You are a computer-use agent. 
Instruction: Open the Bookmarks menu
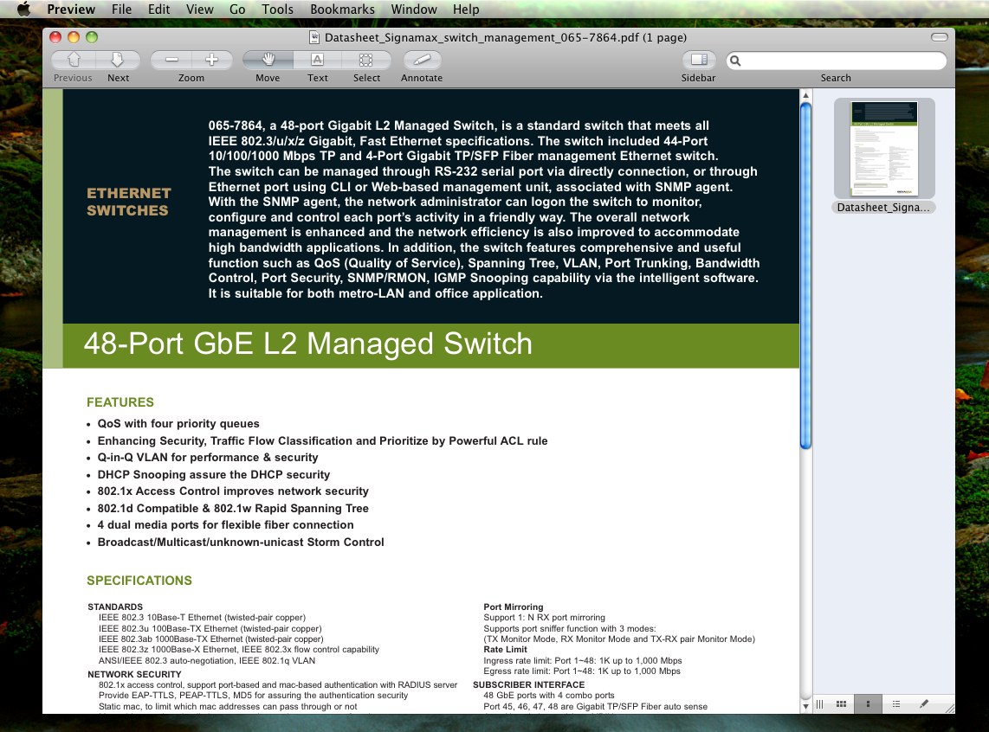tap(342, 10)
